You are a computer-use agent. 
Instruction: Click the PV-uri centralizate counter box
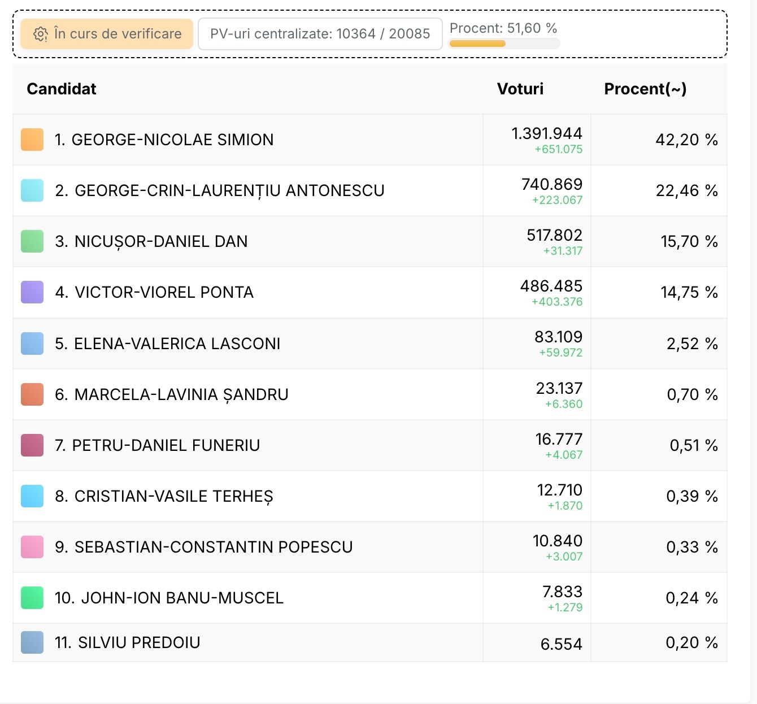[320, 34]
